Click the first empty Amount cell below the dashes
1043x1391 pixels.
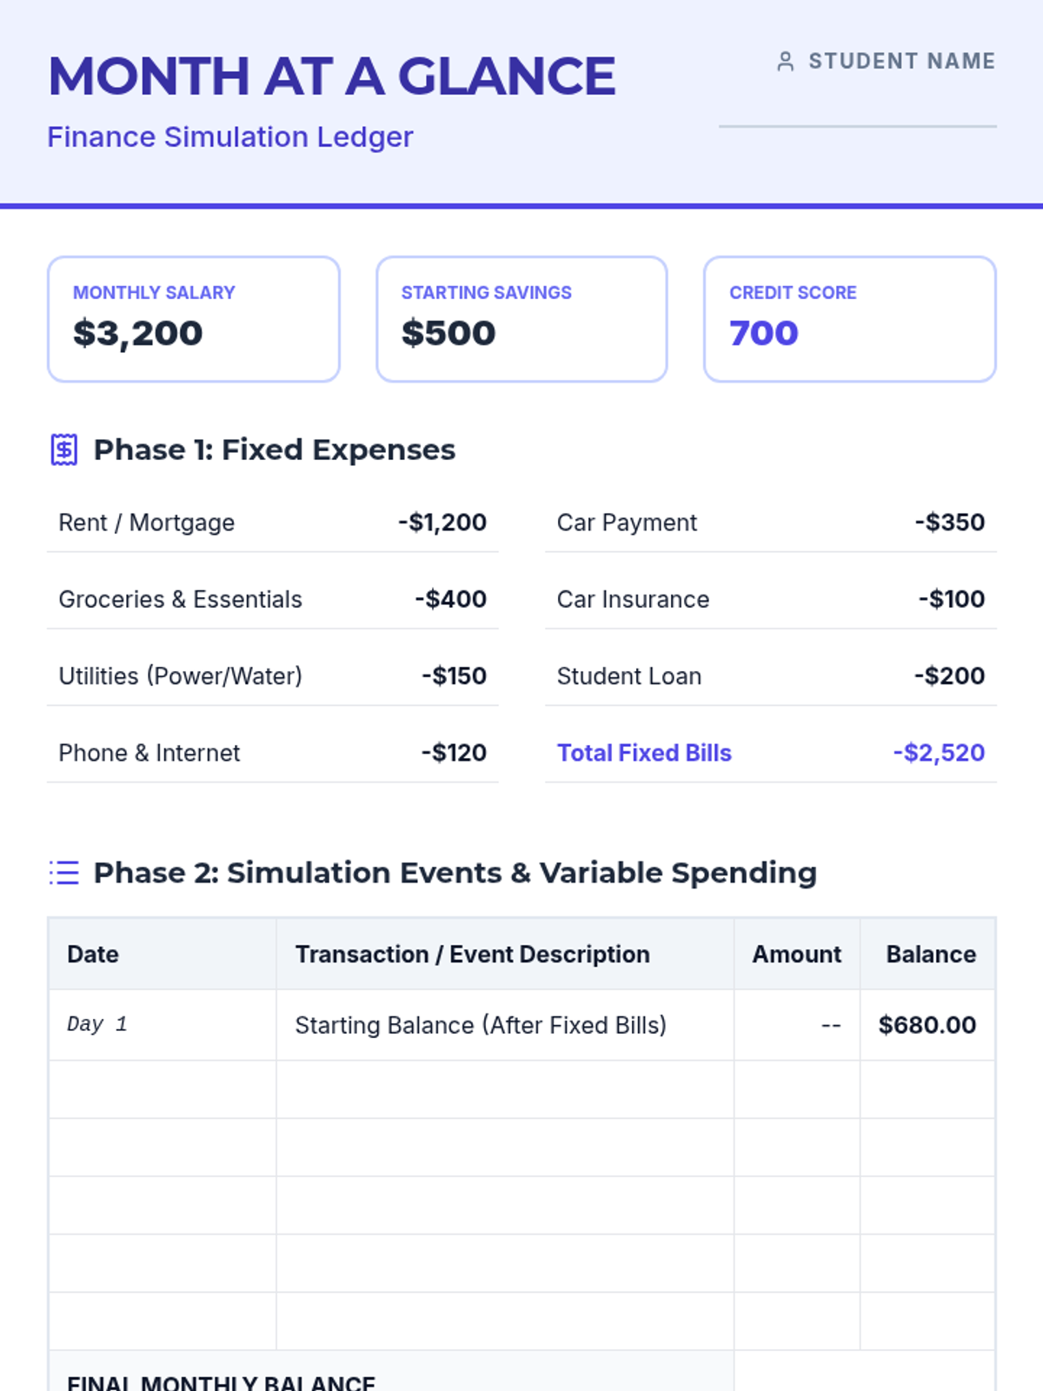point(796,1089)
